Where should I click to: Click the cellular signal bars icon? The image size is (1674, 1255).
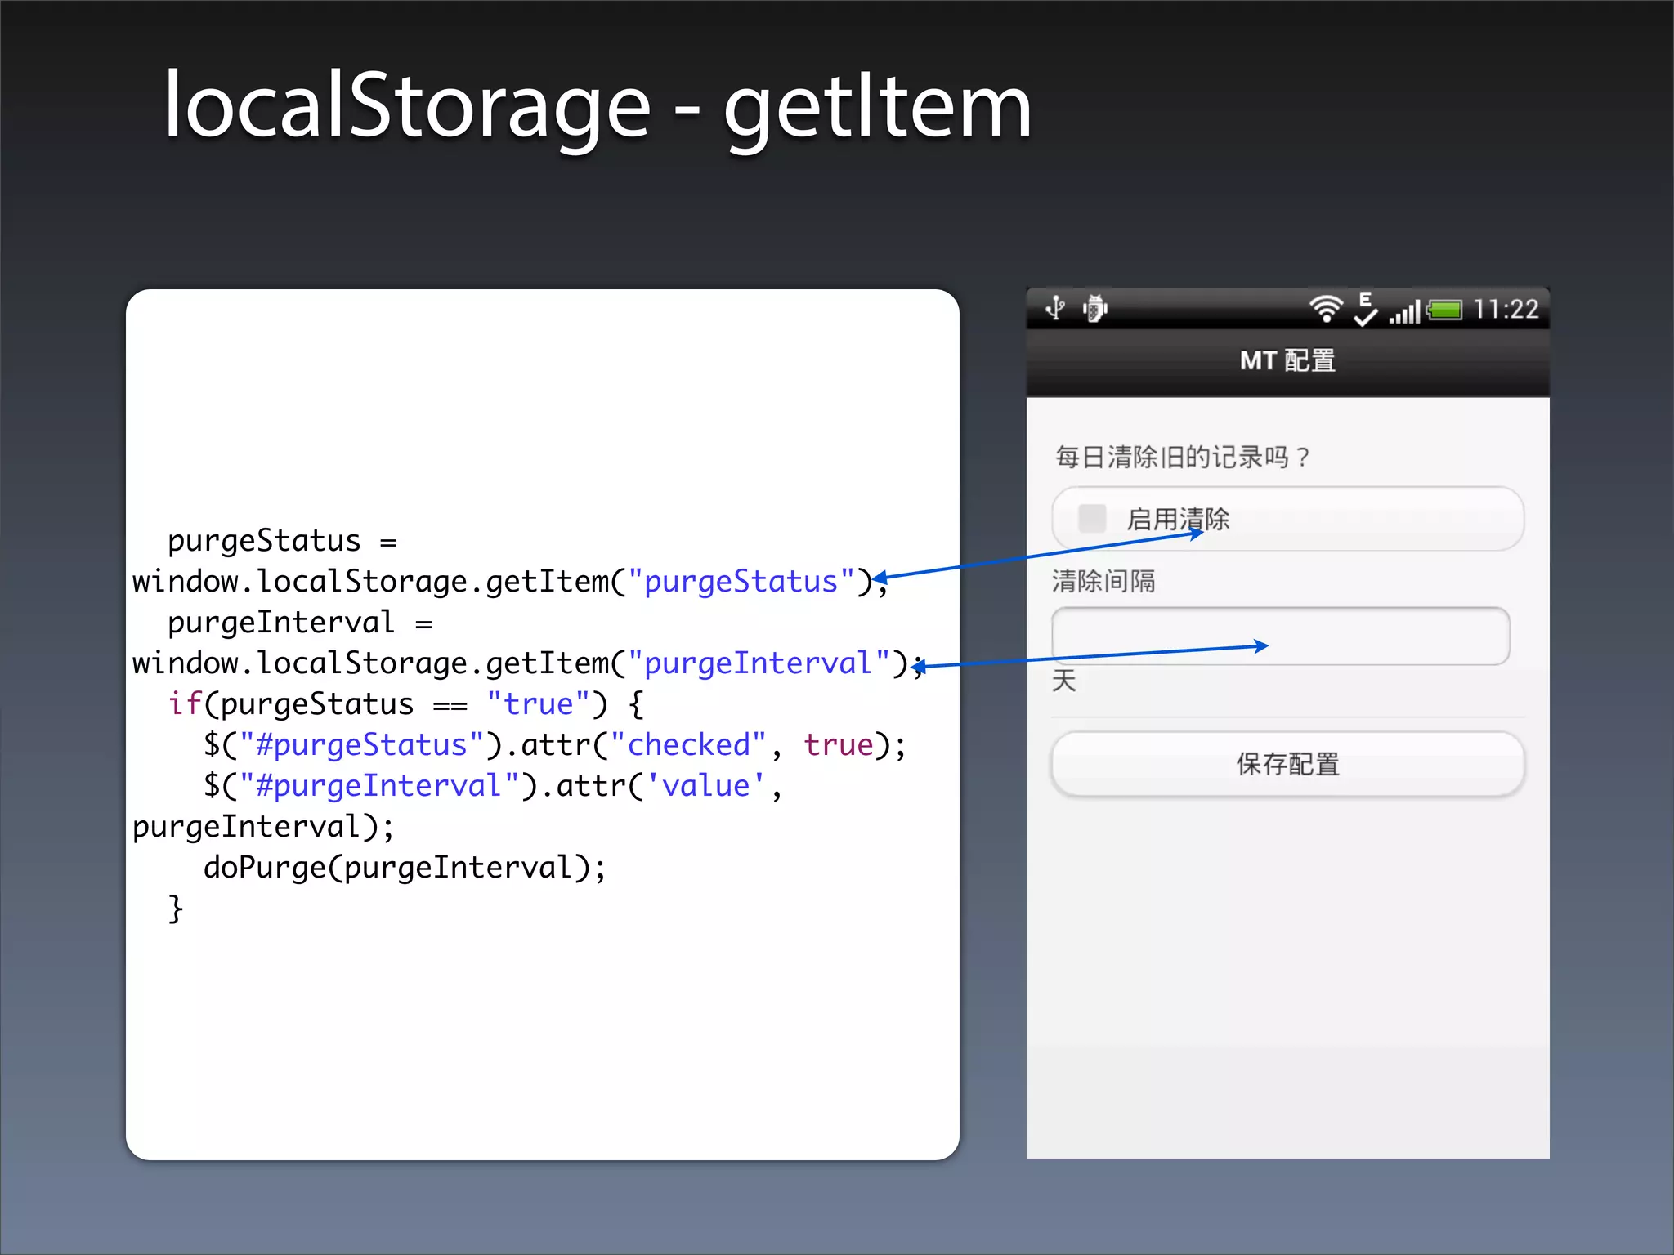click(x=1404, y=311)
